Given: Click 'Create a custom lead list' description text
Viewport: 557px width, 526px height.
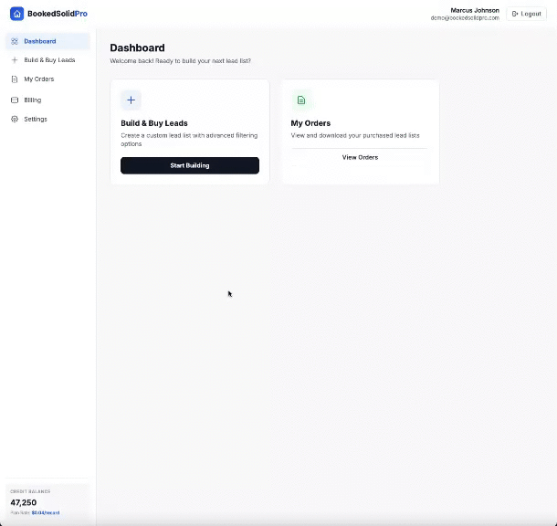Looking at the screenshot, I should click(189, 140).
